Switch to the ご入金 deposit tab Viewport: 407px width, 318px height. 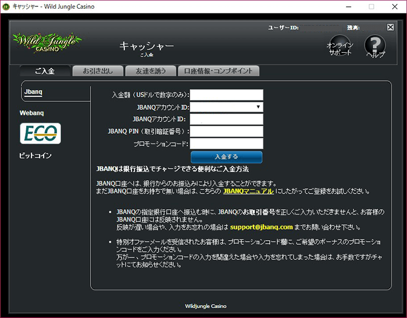[45, 71]
